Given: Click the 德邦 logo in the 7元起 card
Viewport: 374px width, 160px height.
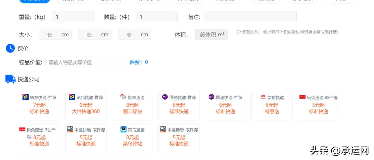Looking at the screenshot, I should click(26, 97).
